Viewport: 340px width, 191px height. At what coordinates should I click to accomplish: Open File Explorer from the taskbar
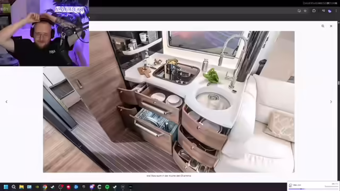click(21, 187)
